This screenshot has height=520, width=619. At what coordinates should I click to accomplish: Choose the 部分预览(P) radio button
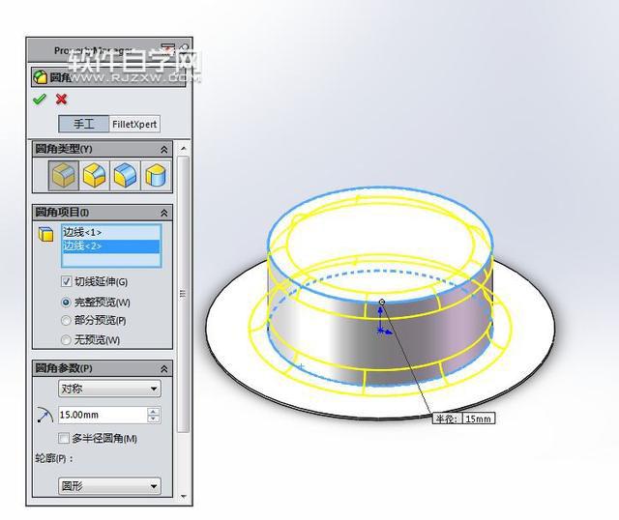click(x=66, y=320)
